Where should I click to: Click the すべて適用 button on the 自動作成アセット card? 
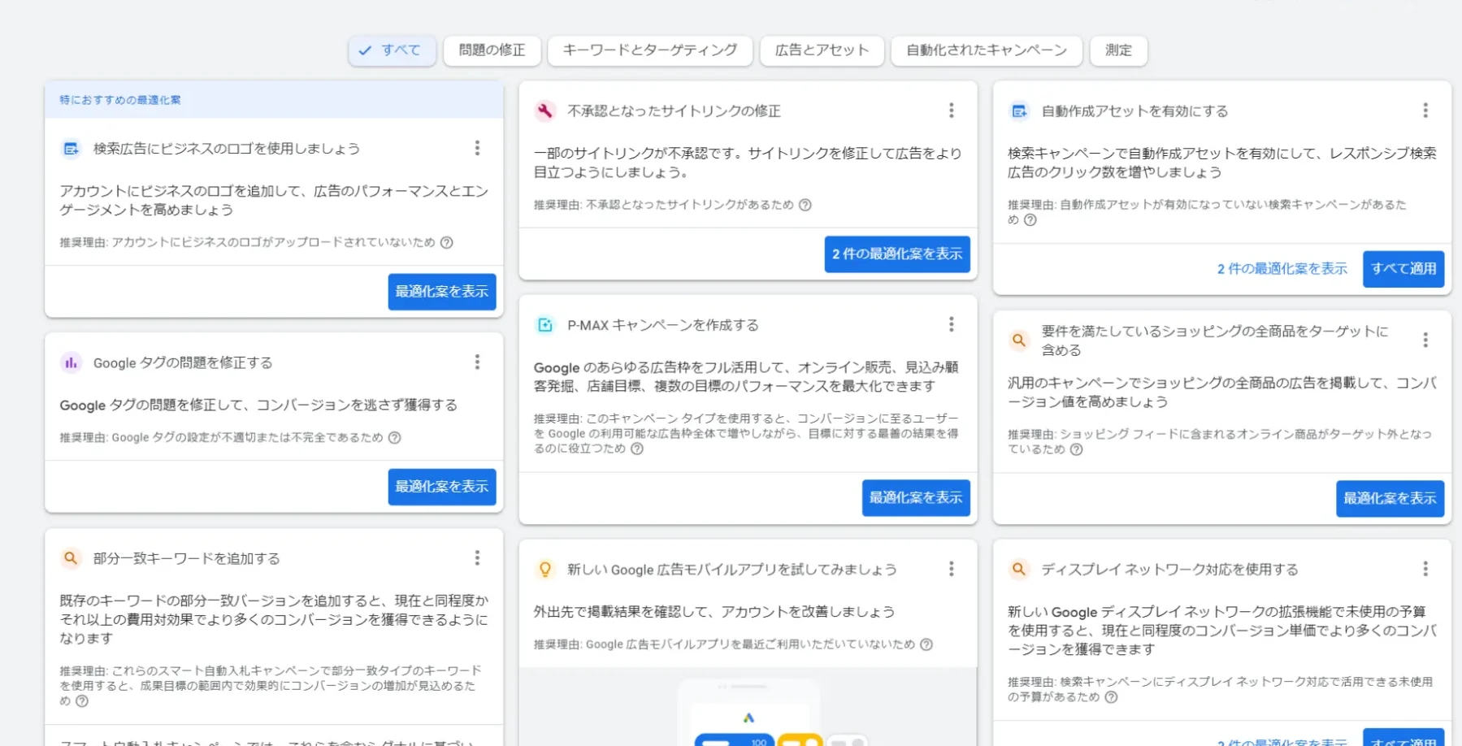[x=1403, y=269]
